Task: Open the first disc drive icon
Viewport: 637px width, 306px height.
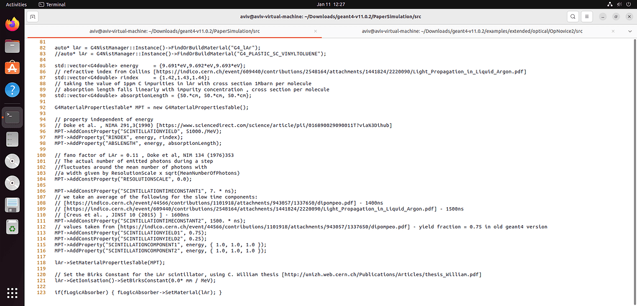Action: 12,162
